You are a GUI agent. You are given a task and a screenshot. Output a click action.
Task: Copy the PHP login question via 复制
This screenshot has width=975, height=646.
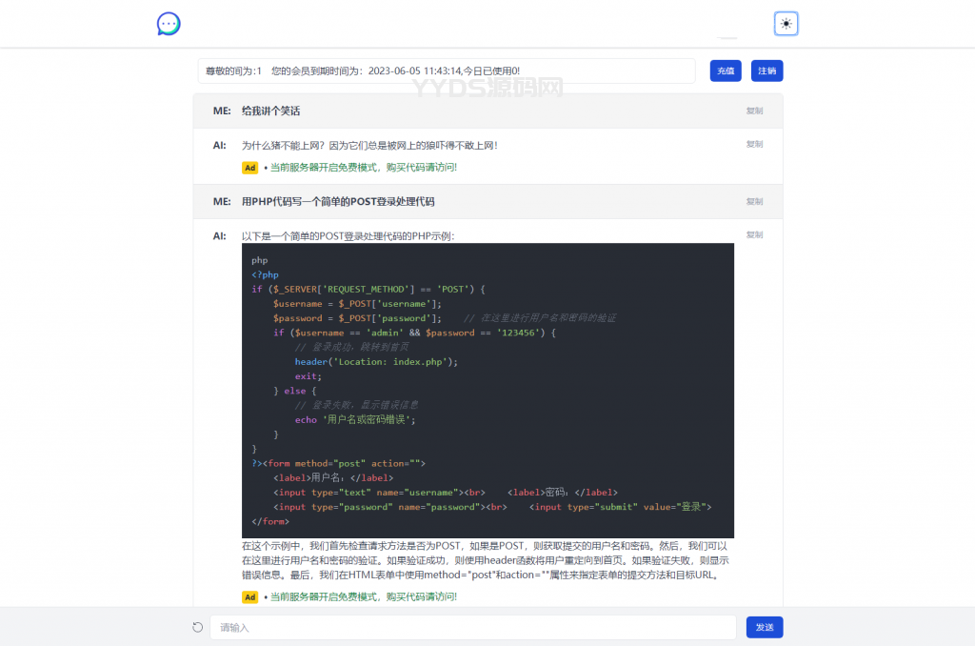coord(754,201)
